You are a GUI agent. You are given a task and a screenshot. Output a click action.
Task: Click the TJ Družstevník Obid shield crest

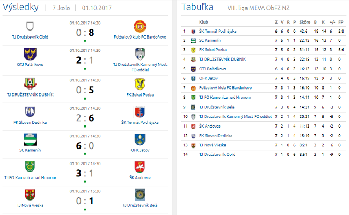coord(30,26)
